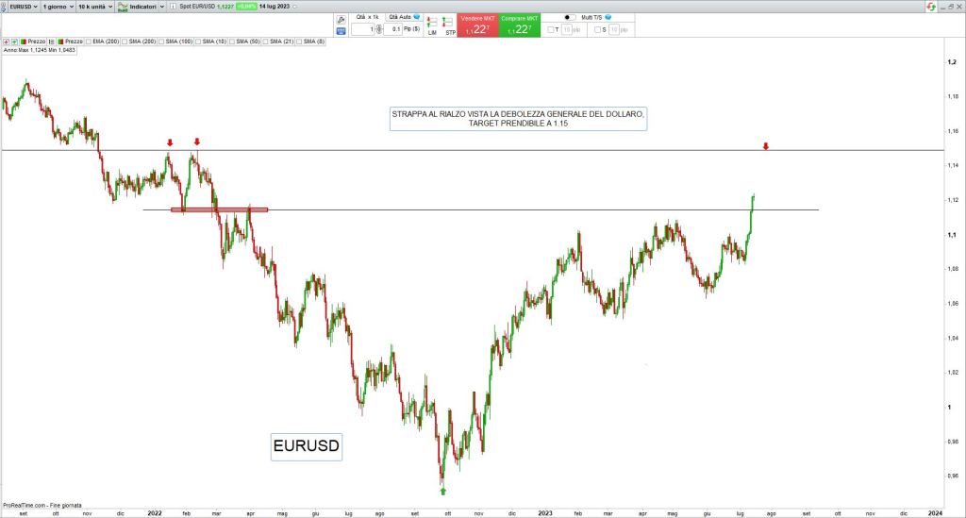This screenshot has height=518, width=966.
Task: Enable the SMA (50) checkbox
Action: pos(232,42)
